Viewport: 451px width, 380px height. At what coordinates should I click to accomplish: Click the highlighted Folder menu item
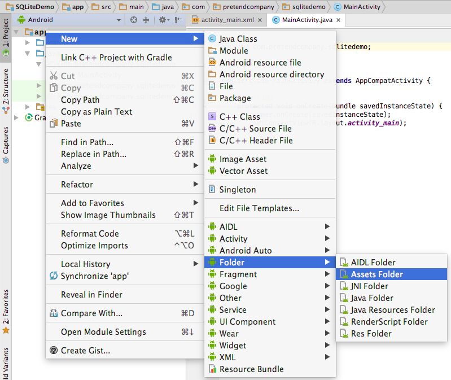(270, 263)
